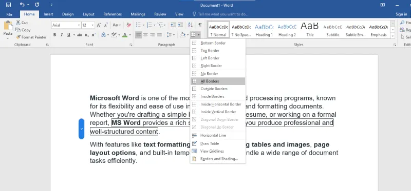Click the Undo arrow icon
This screenshot has width=411, height=191.
(x=22, y=5)
